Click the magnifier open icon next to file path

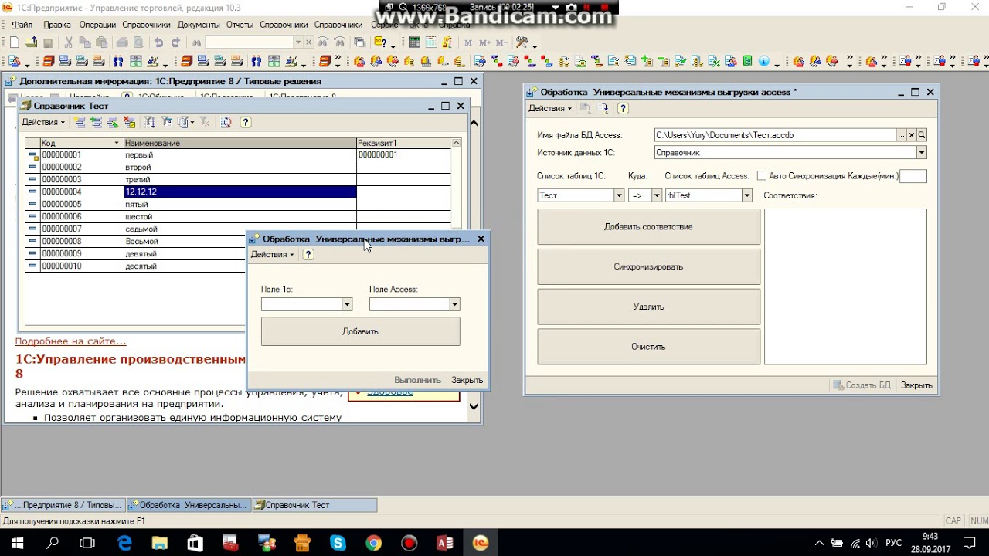tap(922, 135)
